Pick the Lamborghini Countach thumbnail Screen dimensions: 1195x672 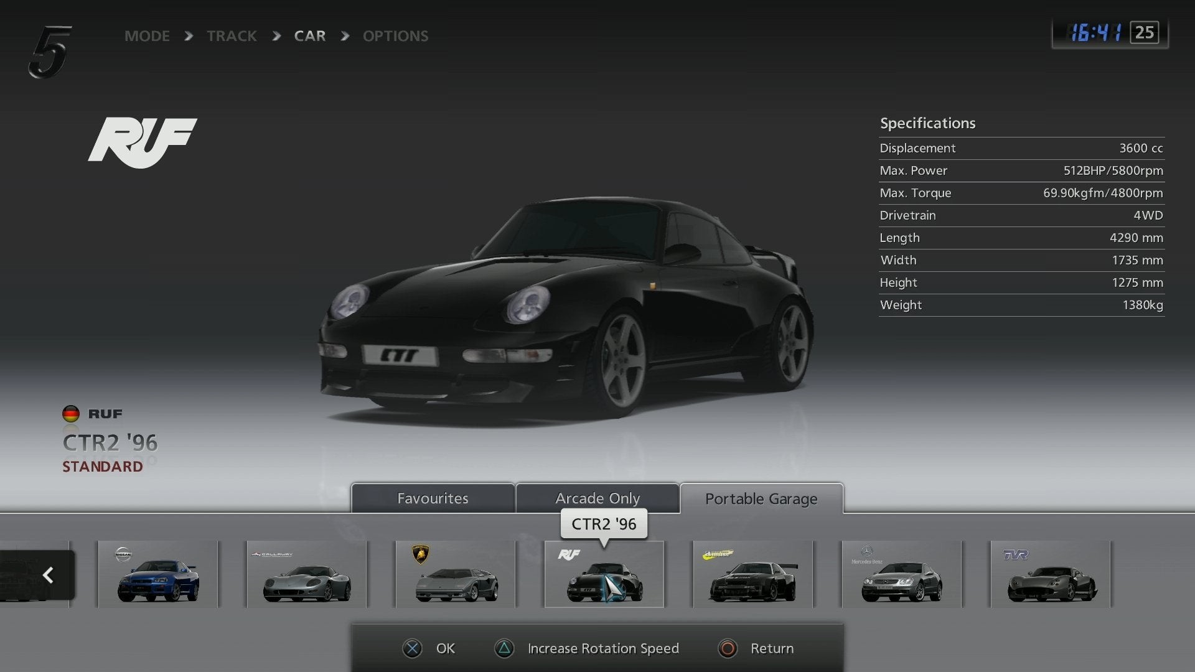point(456,574)
